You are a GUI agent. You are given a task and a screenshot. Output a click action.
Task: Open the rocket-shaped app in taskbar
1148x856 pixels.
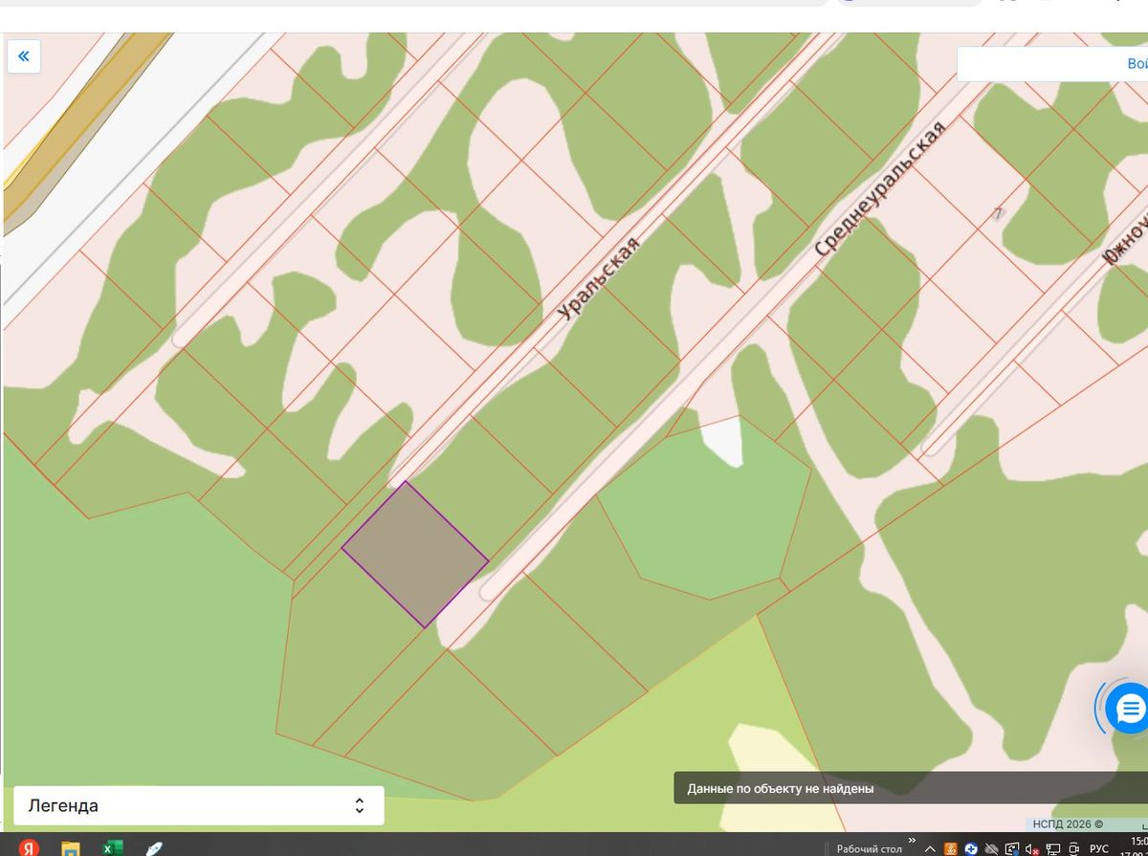[x=153, y=847]
